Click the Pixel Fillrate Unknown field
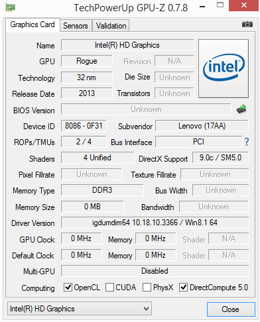Viewport: 260px width, 322px height. click(92, 174)
